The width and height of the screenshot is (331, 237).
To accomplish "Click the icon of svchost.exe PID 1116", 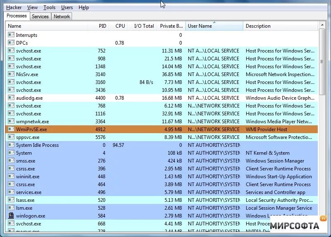I will coord(11,113).
